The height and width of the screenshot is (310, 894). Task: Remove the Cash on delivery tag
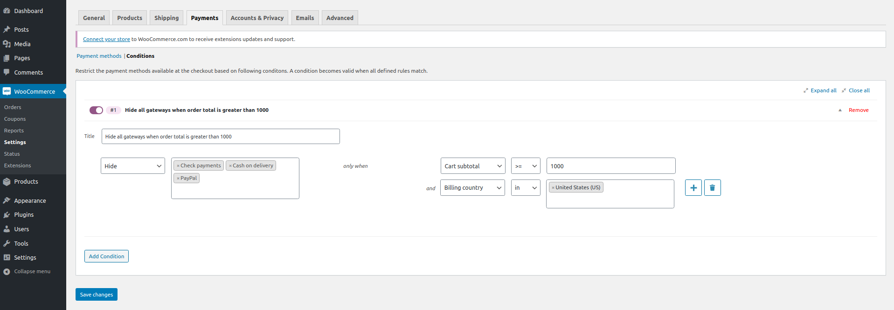(x=230, y=165)
